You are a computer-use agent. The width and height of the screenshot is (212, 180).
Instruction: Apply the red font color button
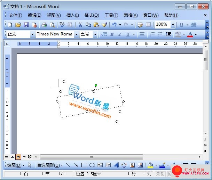(x=190, y=34)
